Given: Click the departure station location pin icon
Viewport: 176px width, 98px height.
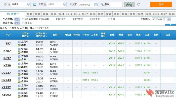Looking at the screenshot, I should pos(28,5).
